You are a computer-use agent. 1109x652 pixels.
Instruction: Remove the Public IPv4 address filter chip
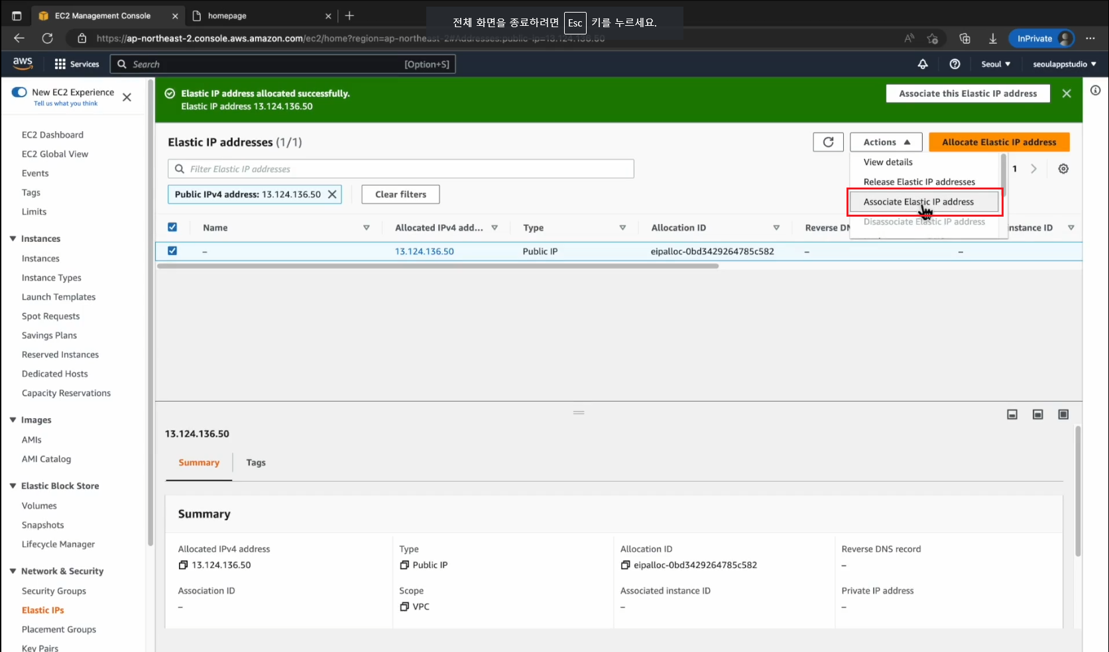[x=332, y=194]
